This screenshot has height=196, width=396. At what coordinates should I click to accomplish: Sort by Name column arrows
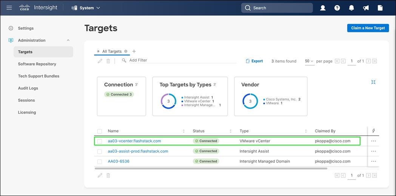tap(183, 131)
